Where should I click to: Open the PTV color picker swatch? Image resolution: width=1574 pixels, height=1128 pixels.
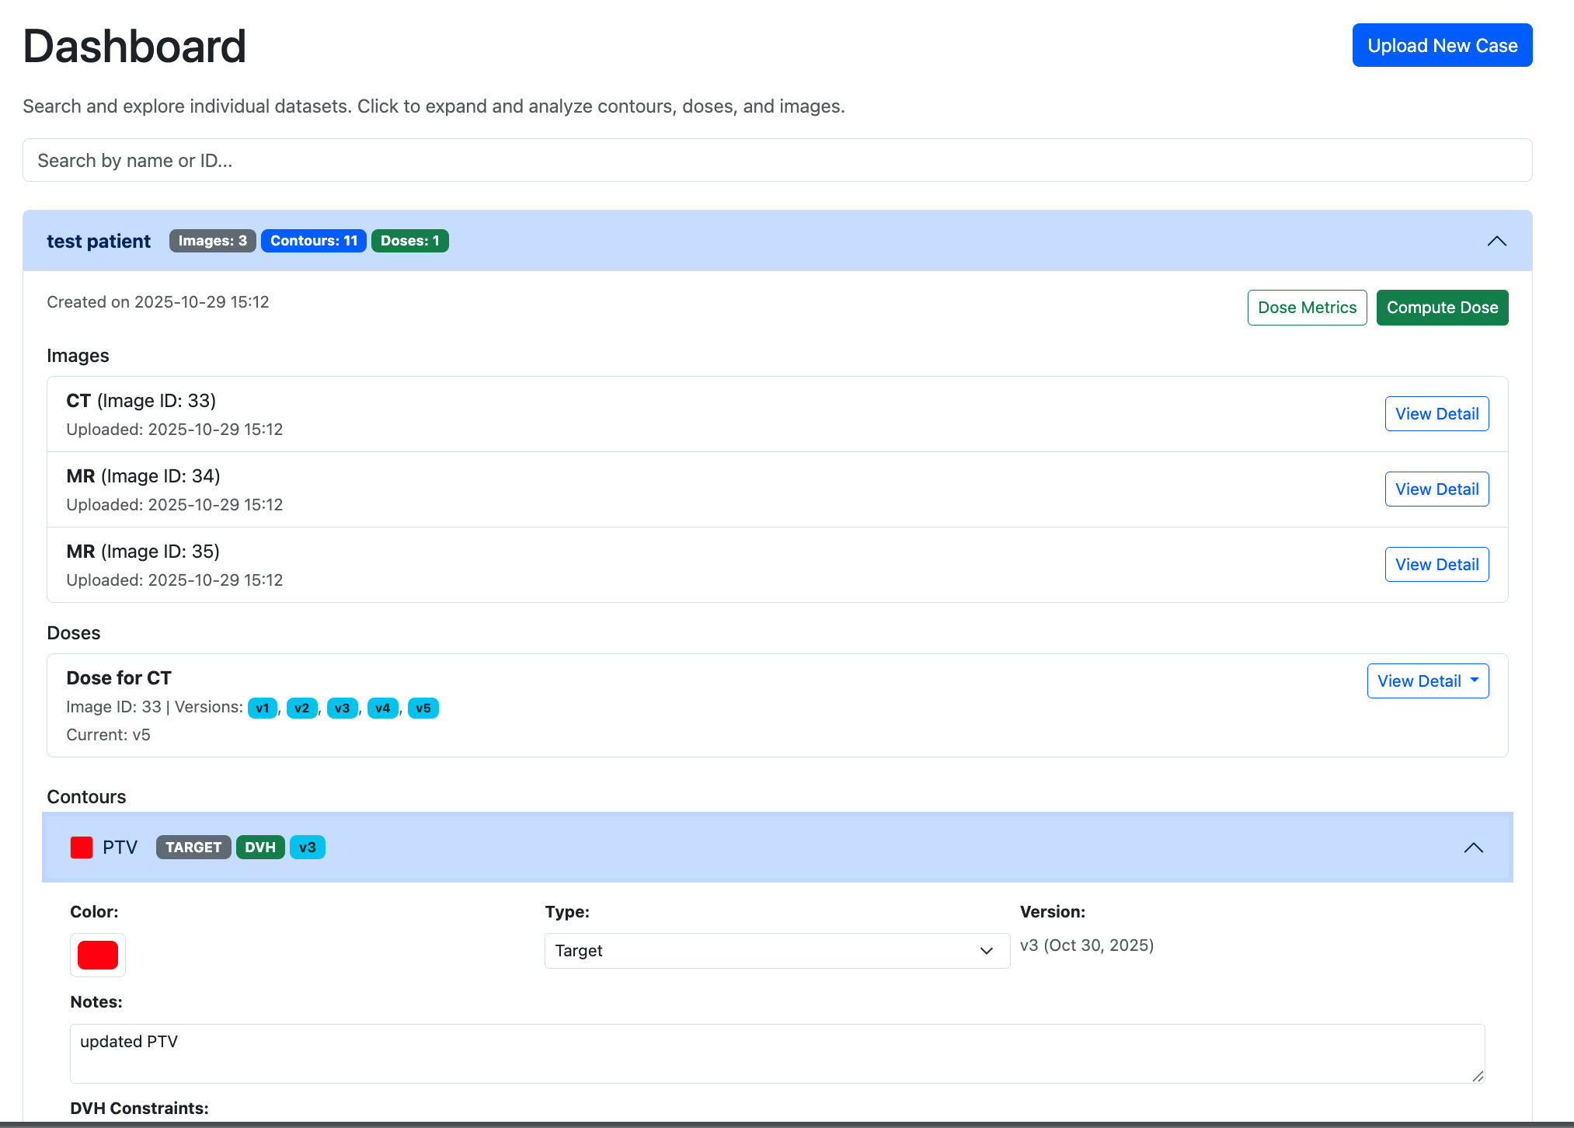pyautogui.click(x=97, y=955)
